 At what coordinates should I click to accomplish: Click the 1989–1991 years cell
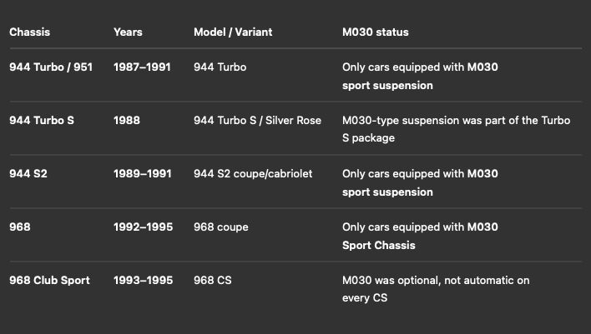(143, 174)
